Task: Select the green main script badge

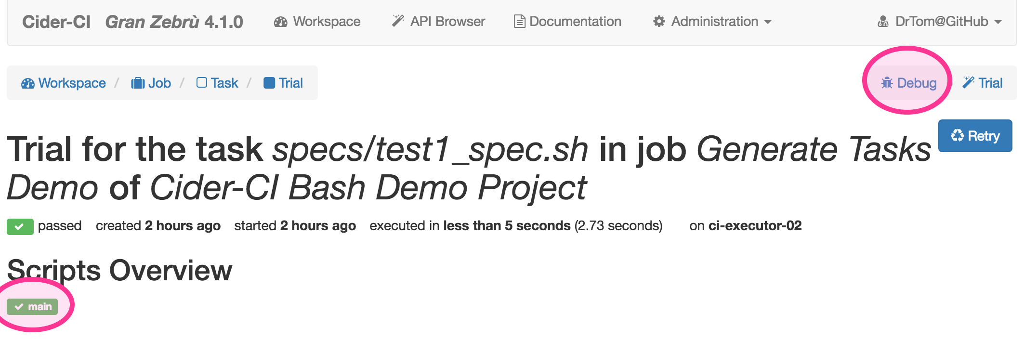Action: (x=32, y=307)
